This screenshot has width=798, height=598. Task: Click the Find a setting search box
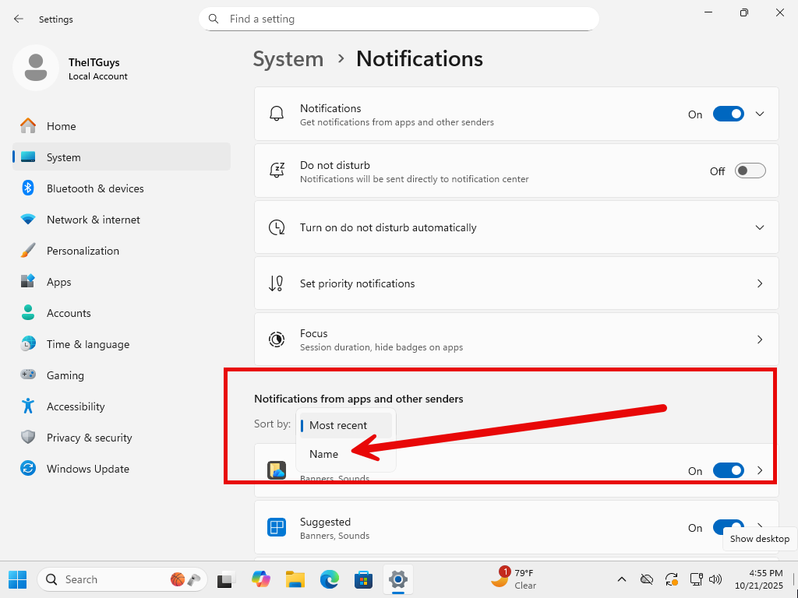pos(398,19)
